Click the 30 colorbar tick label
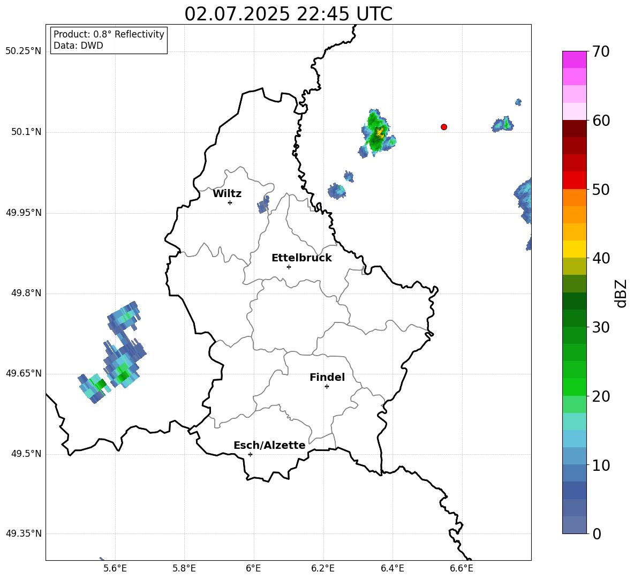Viewport: 634px width, 579px height. (600, 327)
